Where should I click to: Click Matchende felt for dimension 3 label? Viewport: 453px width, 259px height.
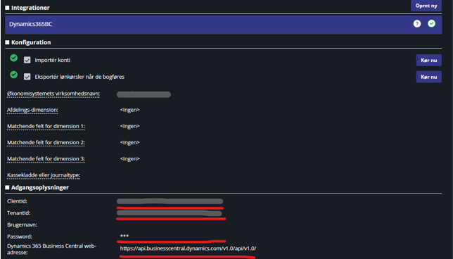click(46, 158)
